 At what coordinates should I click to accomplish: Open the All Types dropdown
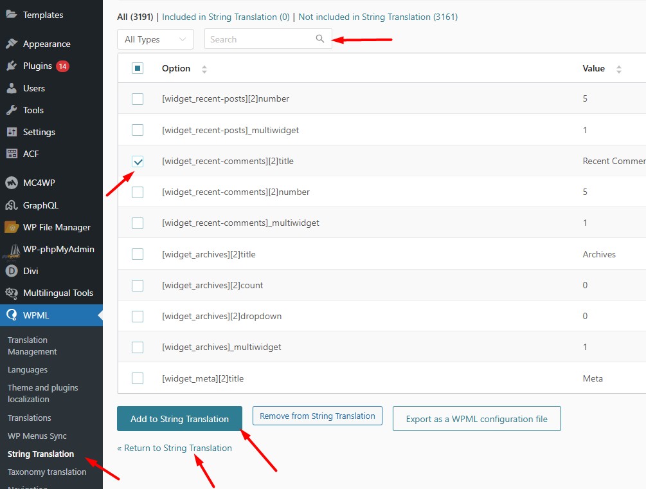click(x=156, y=39)
